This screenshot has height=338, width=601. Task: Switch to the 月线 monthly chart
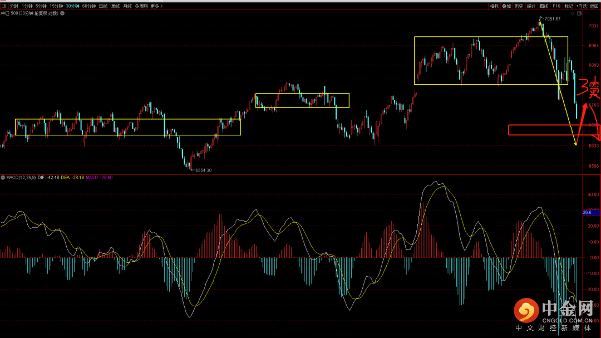(x=127, y=6)
